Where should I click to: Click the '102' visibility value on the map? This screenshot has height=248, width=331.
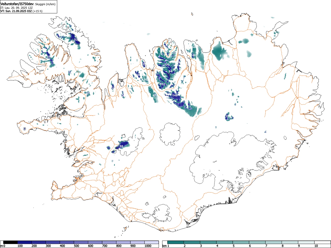pos(163,84)
